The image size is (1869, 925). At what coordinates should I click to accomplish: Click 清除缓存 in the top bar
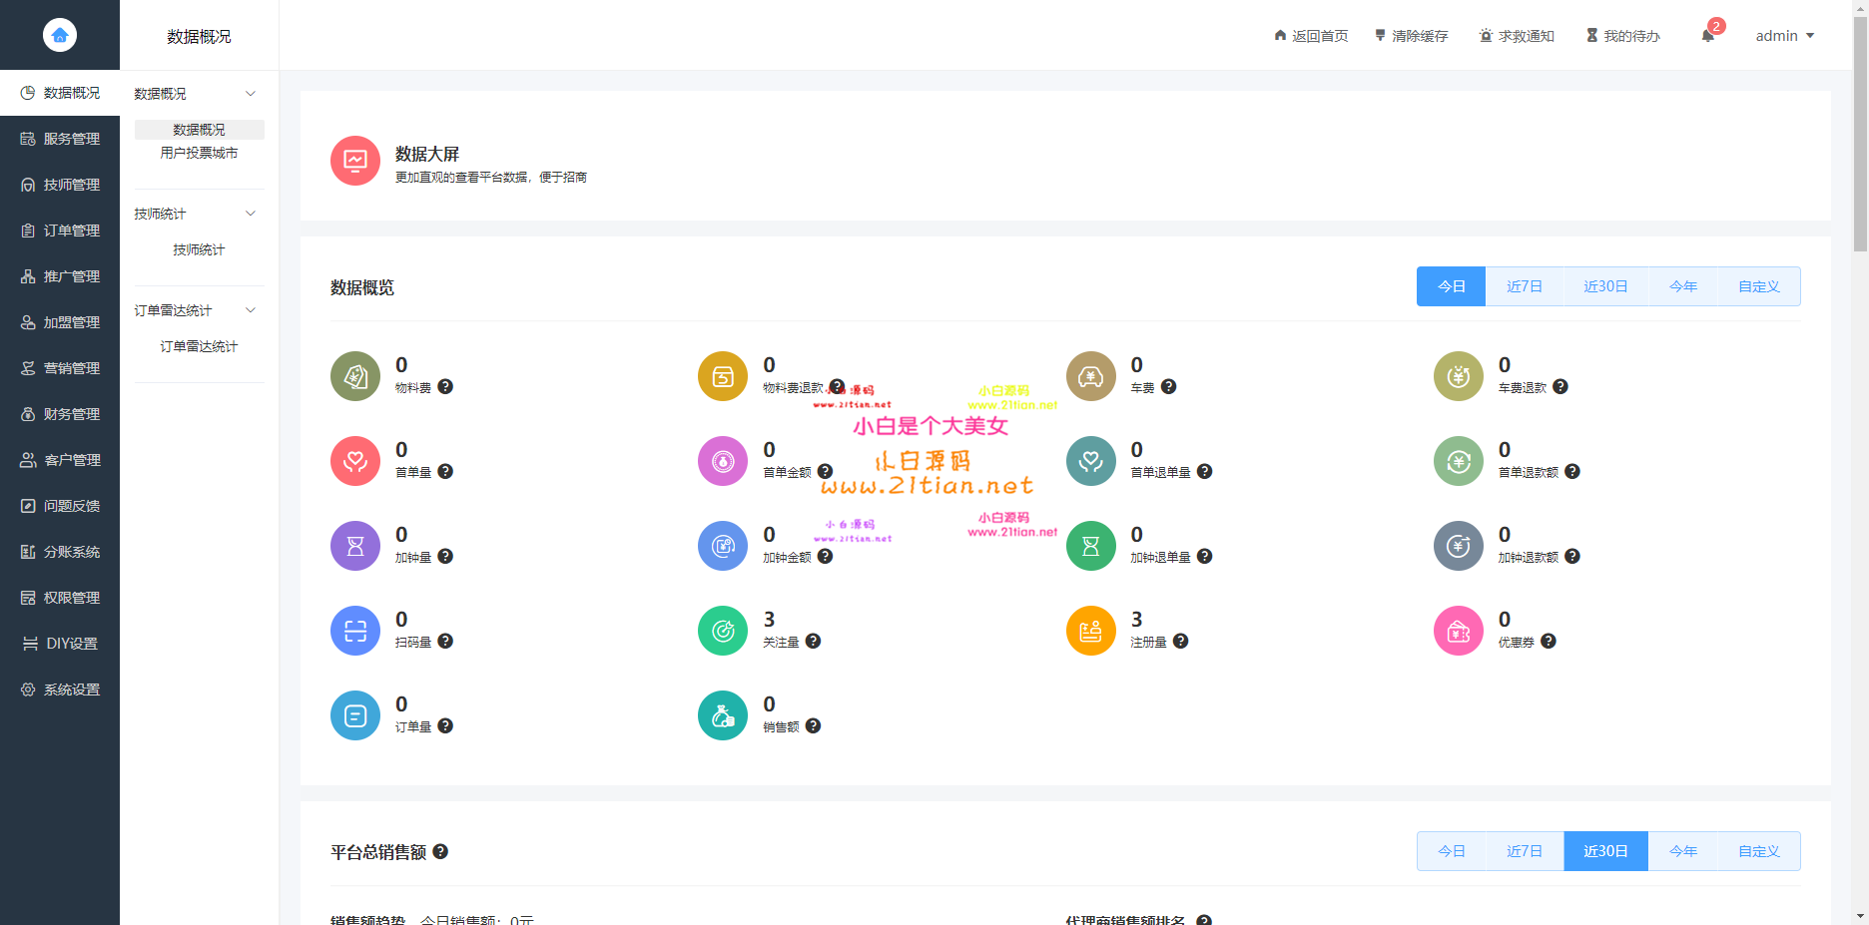(x=1411, y=36)
